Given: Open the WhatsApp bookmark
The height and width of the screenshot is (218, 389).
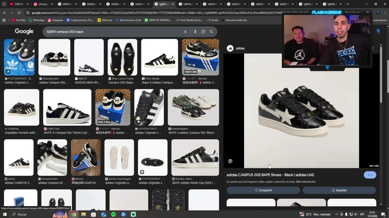Looking at the screenshot, I should tap(36, 20).
